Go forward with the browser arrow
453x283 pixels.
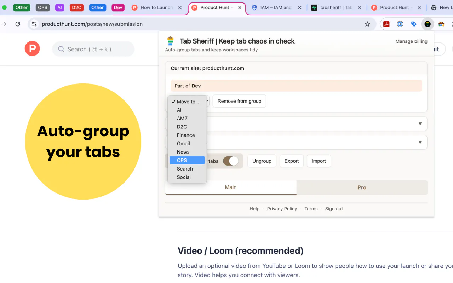point(4,24)
